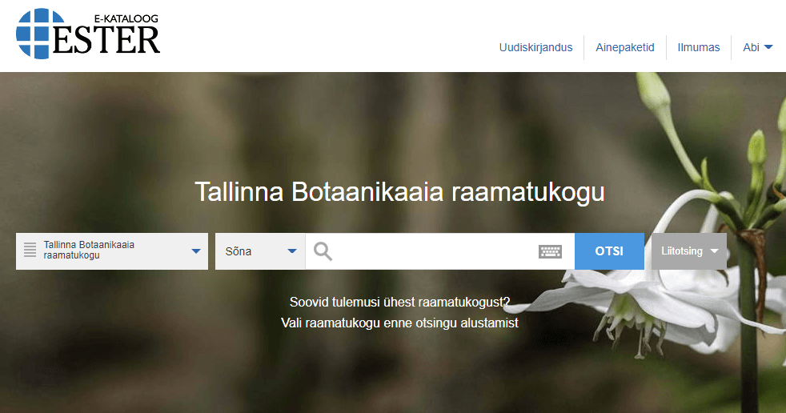Click the Tallinna Botaanikaaia raamatukogu heading

coord(399,192)
